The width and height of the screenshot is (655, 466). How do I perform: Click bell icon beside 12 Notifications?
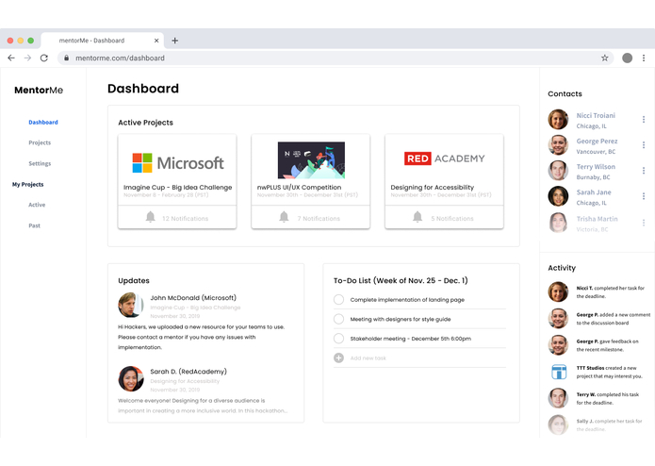(x=151, y=217)
